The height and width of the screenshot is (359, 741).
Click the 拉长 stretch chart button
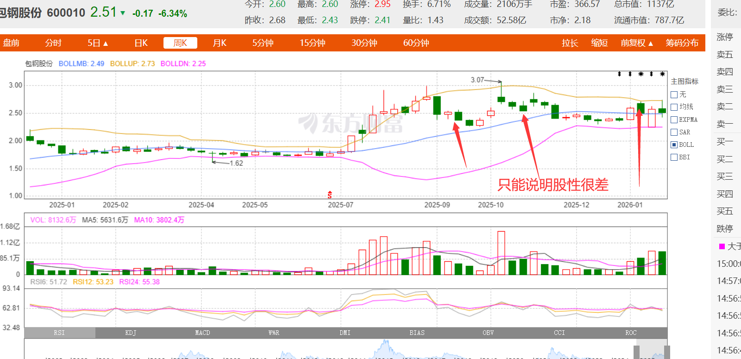(x=570, y=43)
